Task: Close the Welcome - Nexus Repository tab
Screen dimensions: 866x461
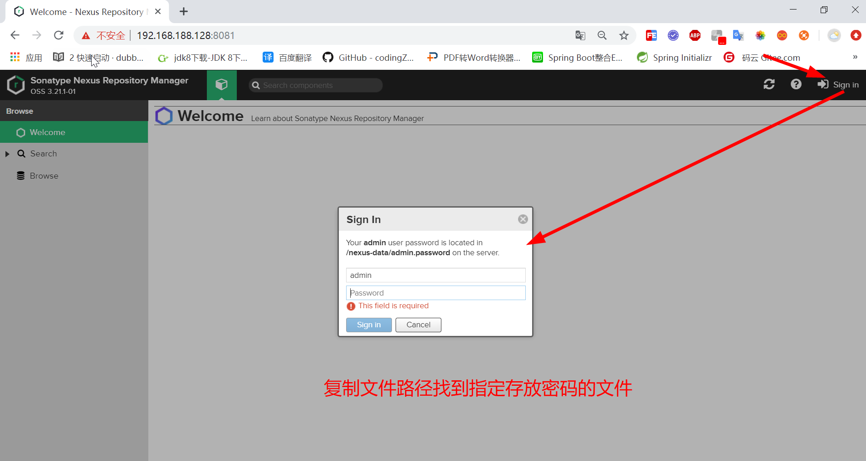Action: (x=158, y=11)
